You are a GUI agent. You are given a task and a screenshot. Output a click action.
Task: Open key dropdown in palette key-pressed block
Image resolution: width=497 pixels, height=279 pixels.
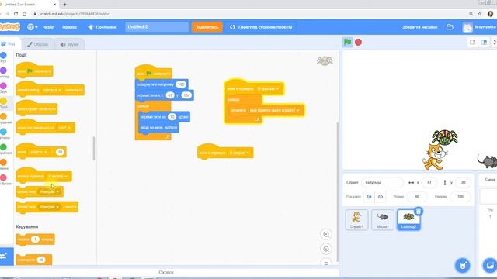53,90
